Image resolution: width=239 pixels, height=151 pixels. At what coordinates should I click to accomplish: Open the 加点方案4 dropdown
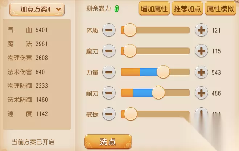[x=37, y=9]
